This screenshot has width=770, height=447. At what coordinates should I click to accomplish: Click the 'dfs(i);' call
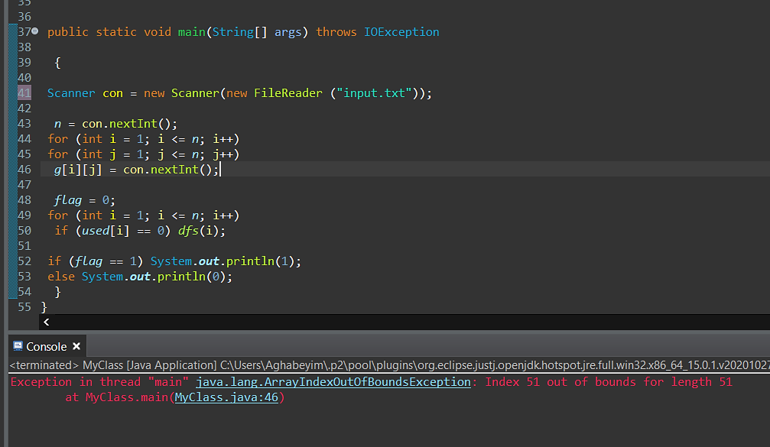coord(202,231)
